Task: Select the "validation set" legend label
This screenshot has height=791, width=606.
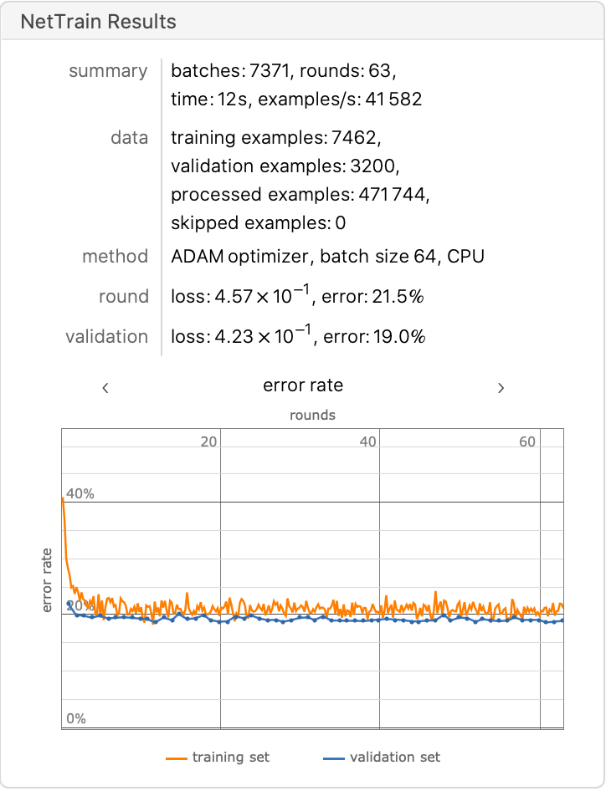Action: 395,758
